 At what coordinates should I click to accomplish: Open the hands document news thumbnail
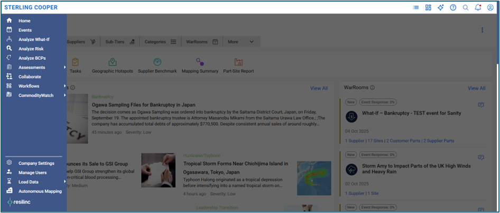(x=158, y=170)
